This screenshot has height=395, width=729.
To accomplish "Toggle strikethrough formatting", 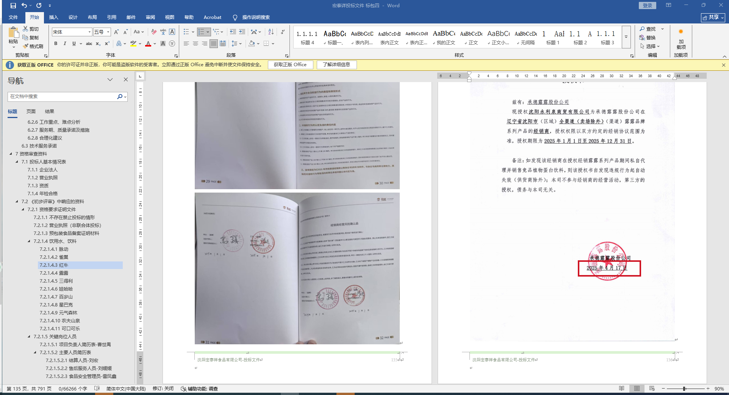I will pos(89,44).
